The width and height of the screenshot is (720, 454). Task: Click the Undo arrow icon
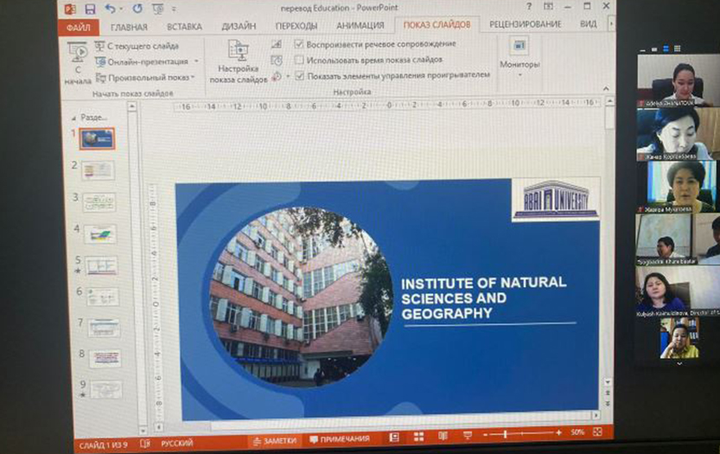112,9
